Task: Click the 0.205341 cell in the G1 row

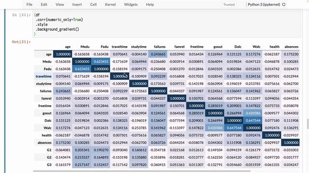Action: [x=82, y=150]
